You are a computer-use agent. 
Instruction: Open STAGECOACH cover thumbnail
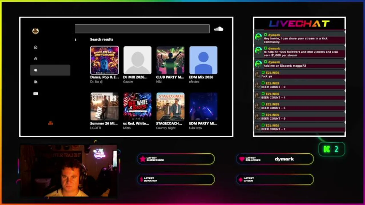pos(170,106)
